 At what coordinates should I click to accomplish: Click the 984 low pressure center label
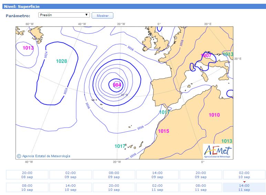[x=117, y=85]
